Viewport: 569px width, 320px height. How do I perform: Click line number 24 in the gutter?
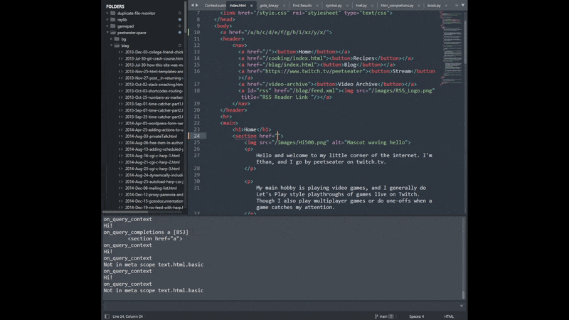click(x=197, y=136)
